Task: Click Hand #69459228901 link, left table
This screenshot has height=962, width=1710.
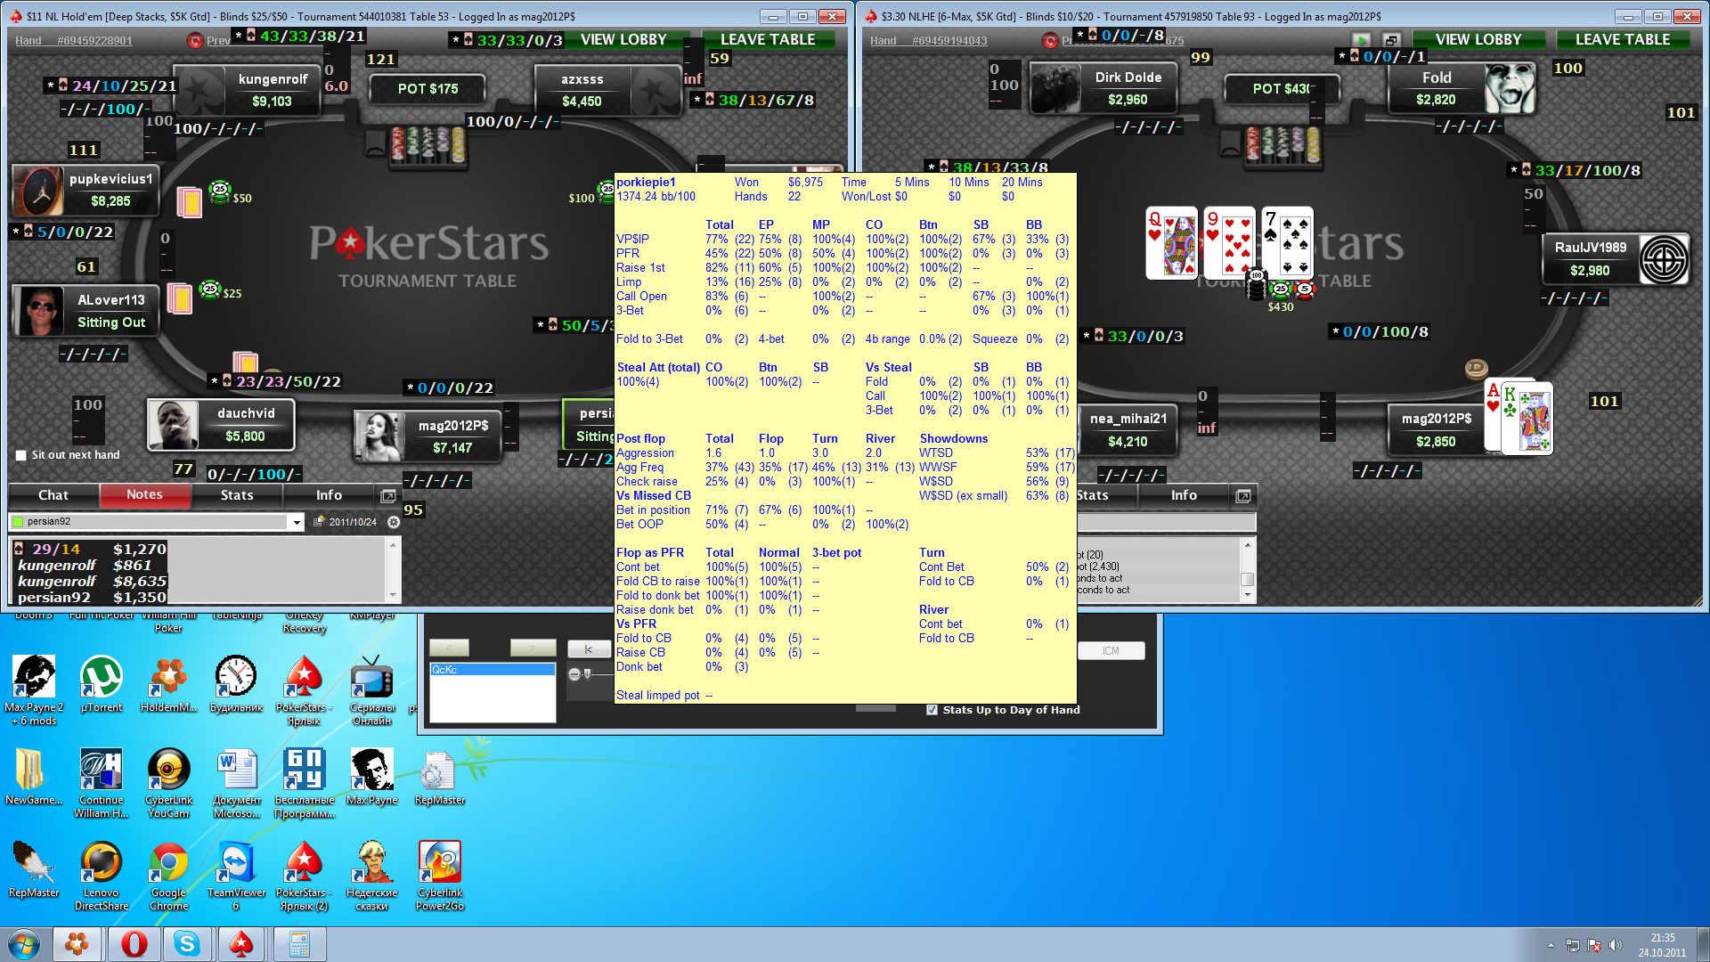Action: click(x=74, y=41)
